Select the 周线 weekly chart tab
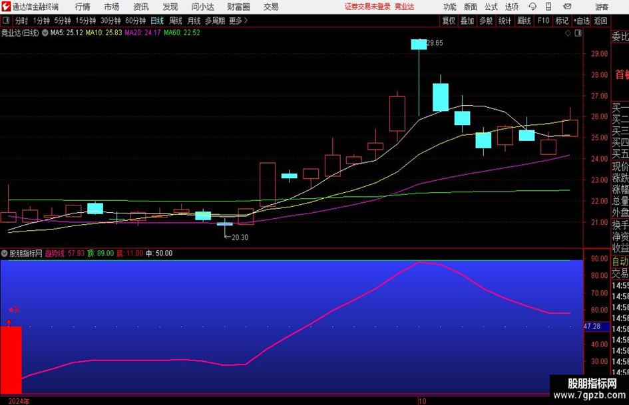629x405 pixels. [176, 21]
